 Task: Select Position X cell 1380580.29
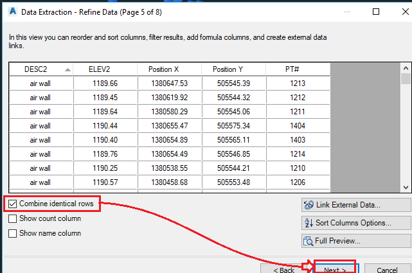pos(170,112)
